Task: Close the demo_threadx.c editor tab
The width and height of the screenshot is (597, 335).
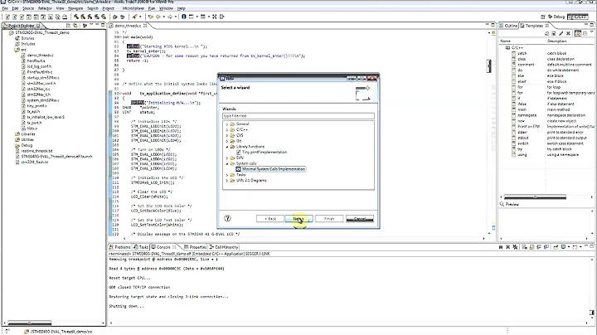Action: pyautogui.click(x=145, y=26)
